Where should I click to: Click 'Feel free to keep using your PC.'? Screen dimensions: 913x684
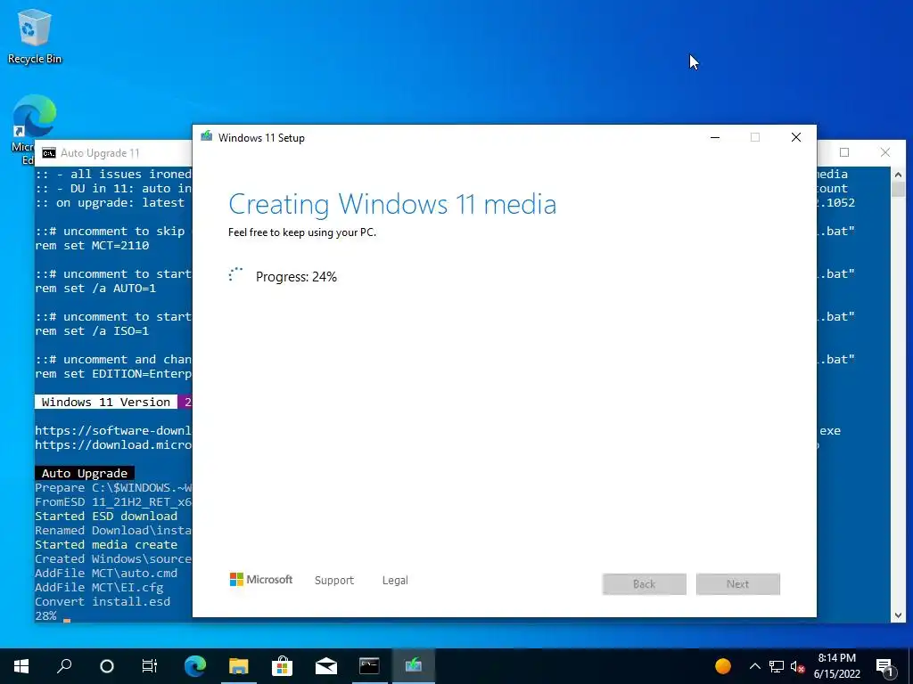pyautogui.click(x=302, y=232)
